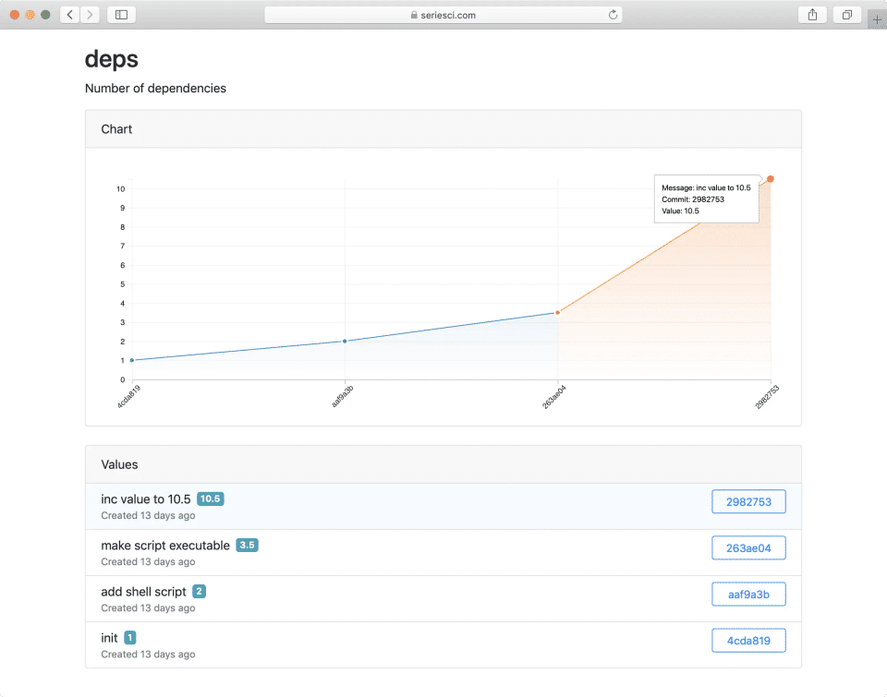The image size is (887, 697).
Task: Click the Safari forward arrow
Action: point(90,15)
